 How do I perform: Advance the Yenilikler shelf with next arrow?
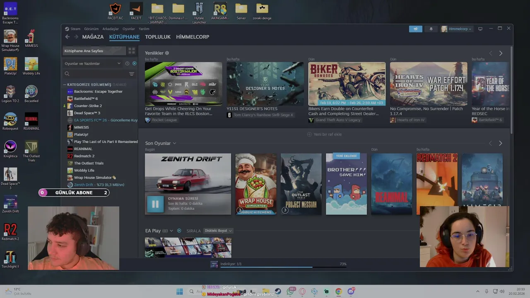coord(501,53)
